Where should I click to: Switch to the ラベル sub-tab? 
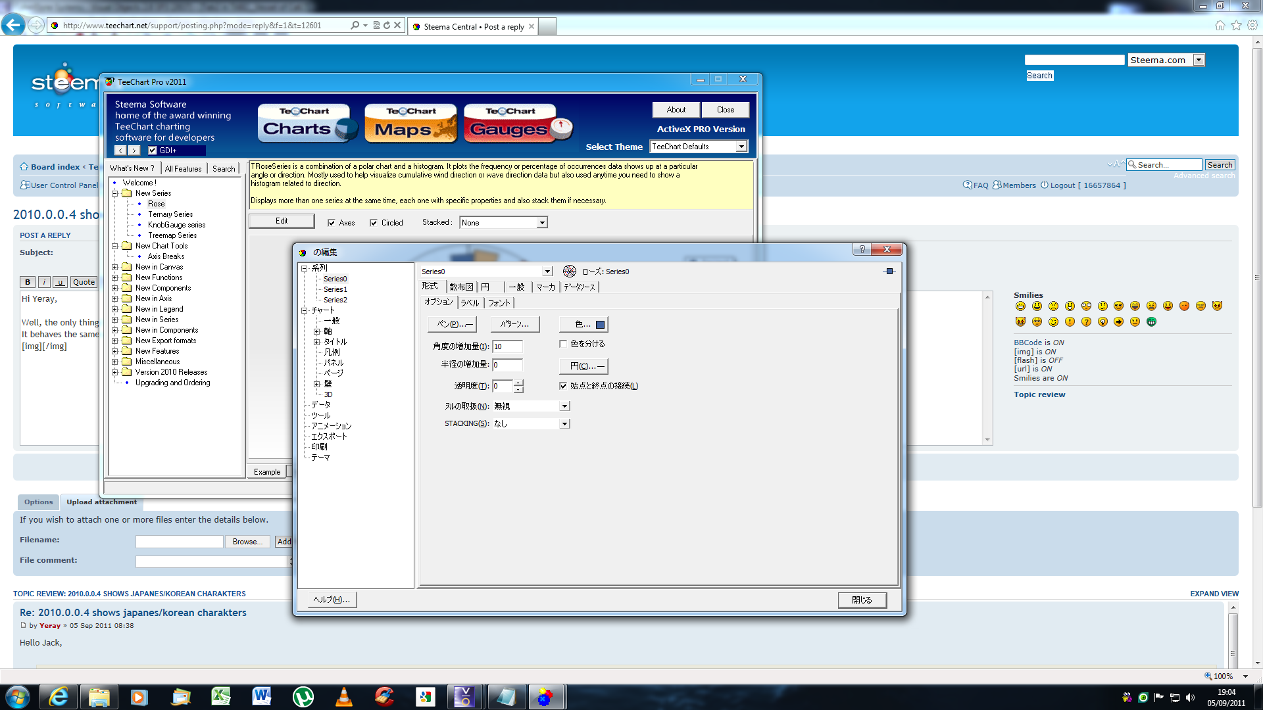click(x=470, y=303)
